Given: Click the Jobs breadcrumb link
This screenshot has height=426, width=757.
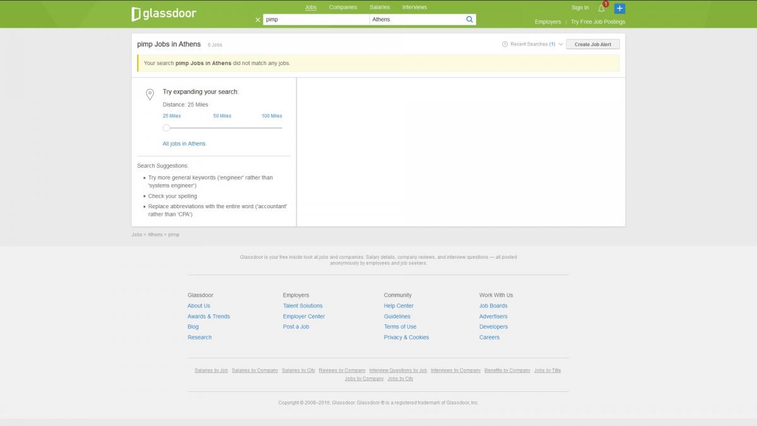Looking at the screenshot, I should pyautogui.click(x=137, y=235).
